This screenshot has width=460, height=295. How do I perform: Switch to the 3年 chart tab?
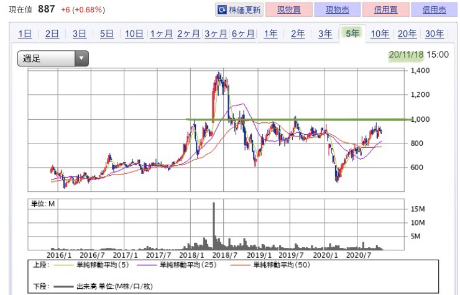click(325, 34)
